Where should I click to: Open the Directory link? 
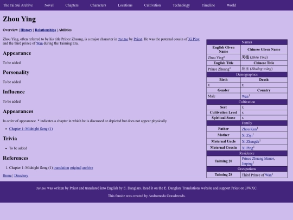[x=21, y=175]
